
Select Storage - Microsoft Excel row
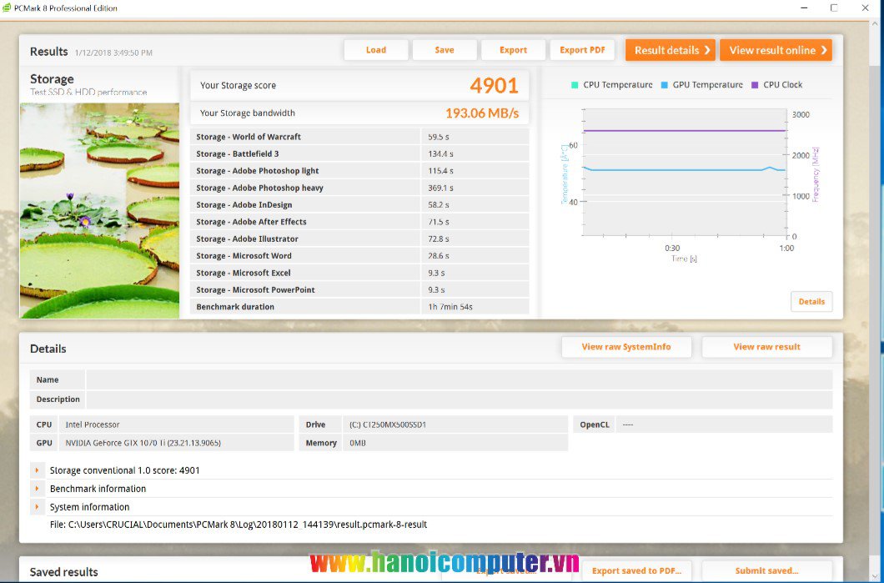[360, 273]
